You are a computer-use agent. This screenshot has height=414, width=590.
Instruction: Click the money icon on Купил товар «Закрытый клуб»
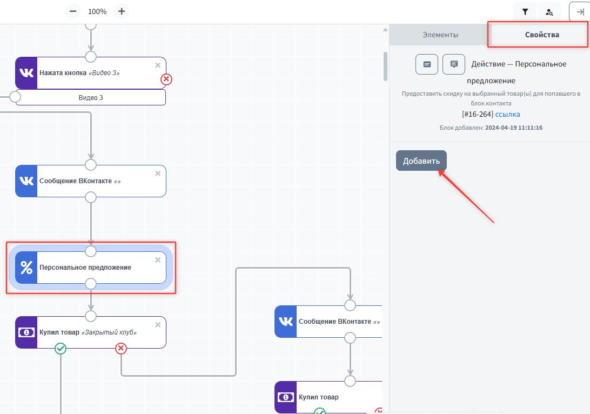coord(26,332)
